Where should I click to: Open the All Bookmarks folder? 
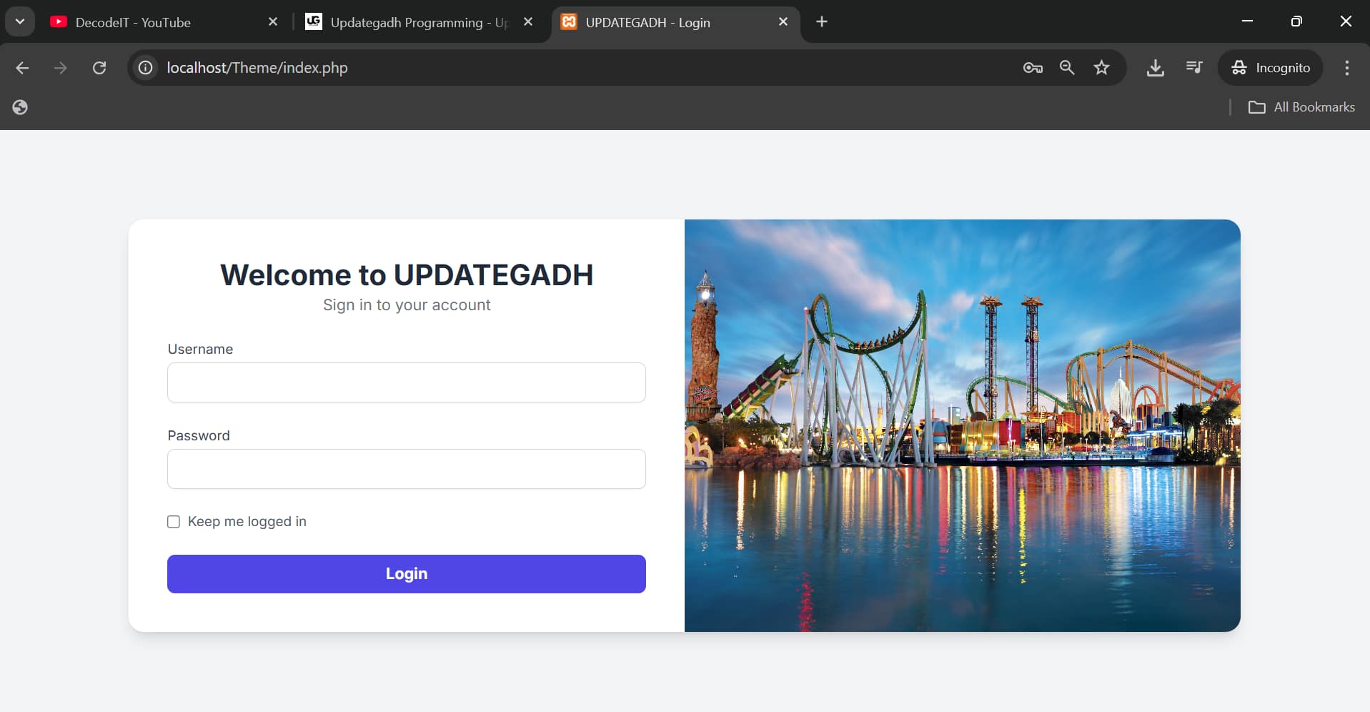click(1301, 107)
